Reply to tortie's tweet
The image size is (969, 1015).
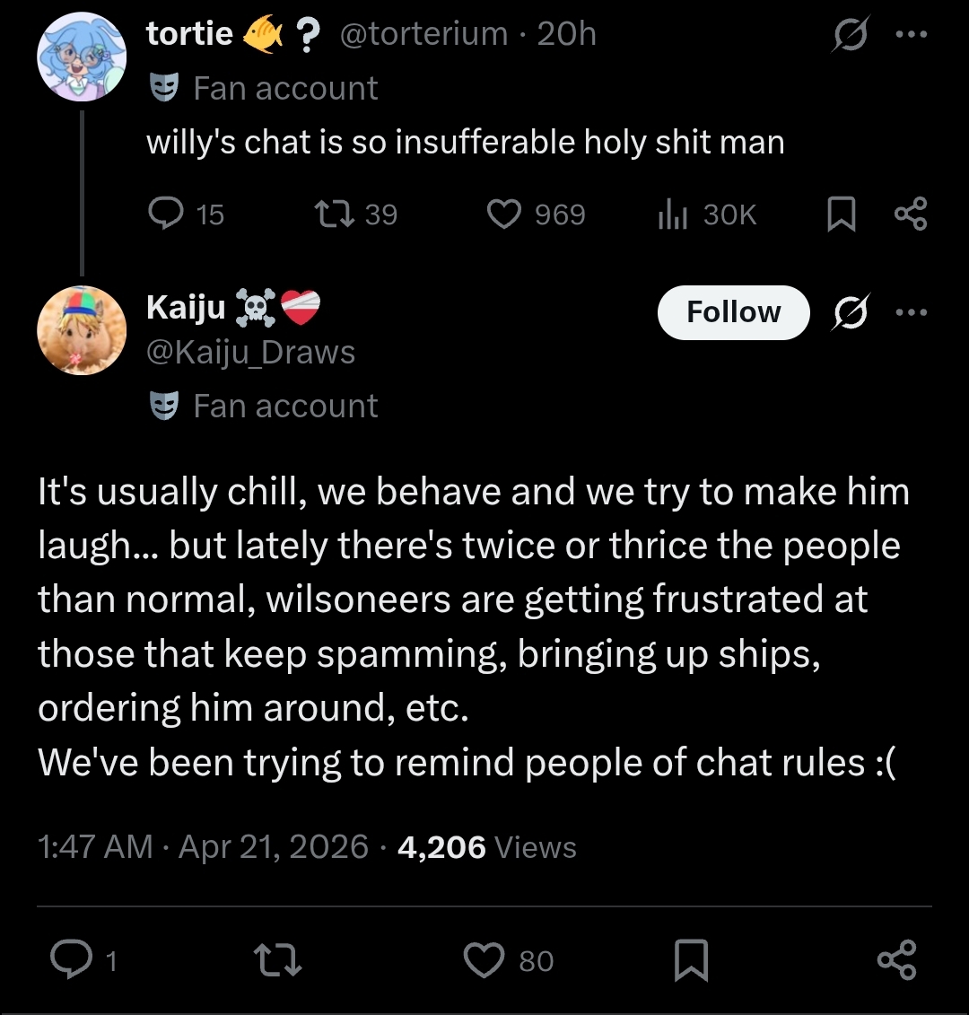[x=165, y=214]
